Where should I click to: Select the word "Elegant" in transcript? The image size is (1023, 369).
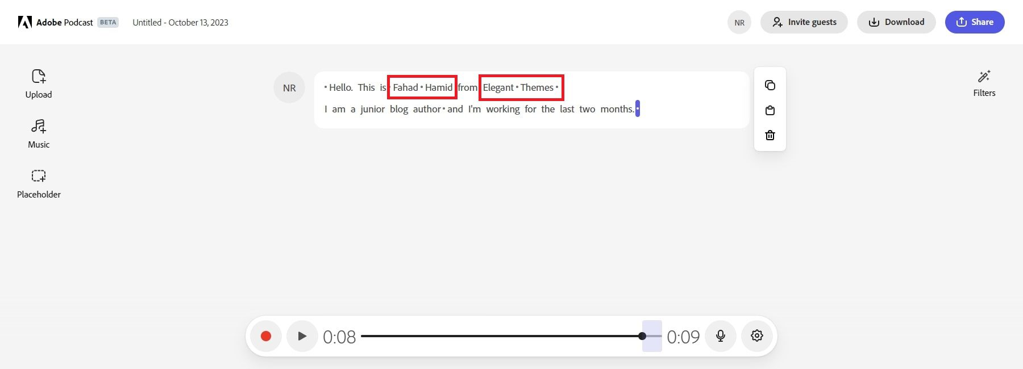click(498, 87)
